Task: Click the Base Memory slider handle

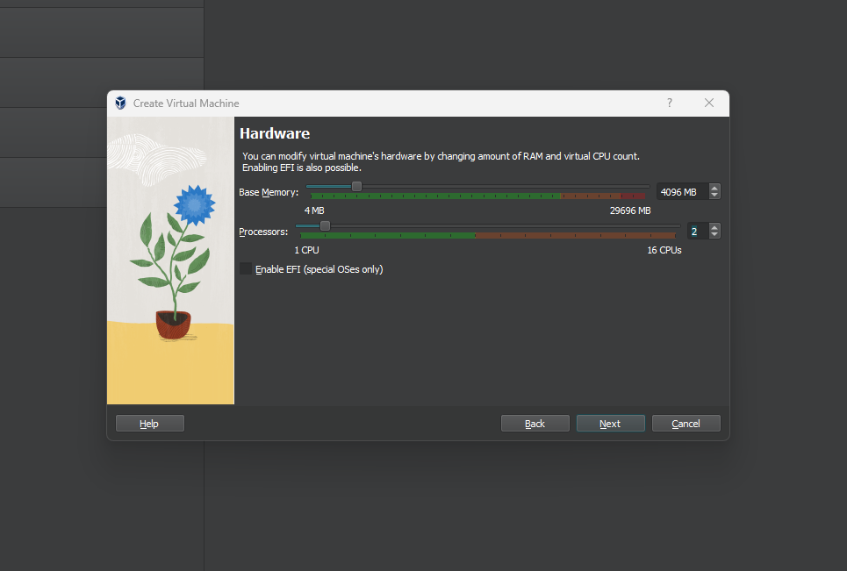Action: (x=356, y=186)
